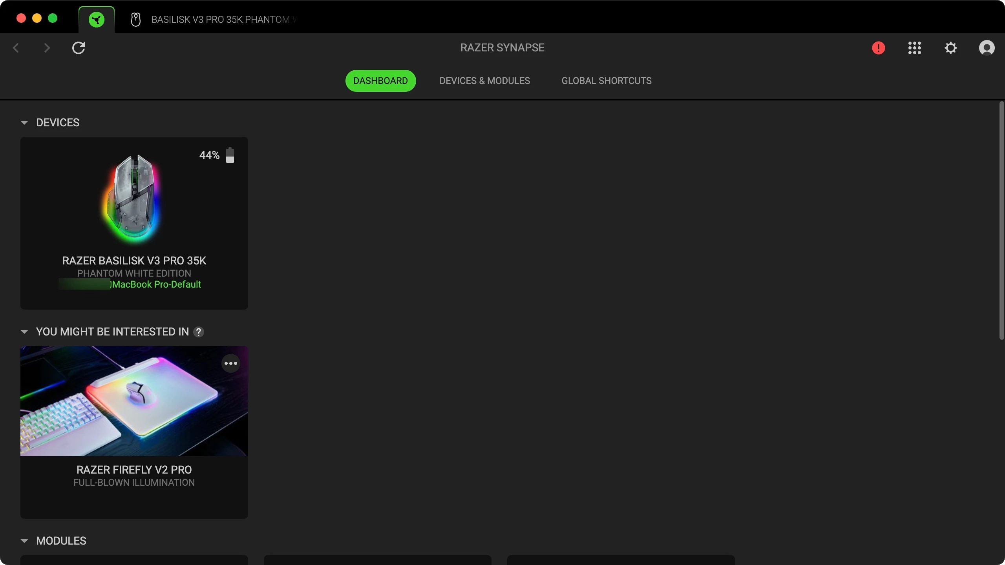1005x565 pixels.
Task: Click the forward navigation arrow
Action: coord(47,48)
